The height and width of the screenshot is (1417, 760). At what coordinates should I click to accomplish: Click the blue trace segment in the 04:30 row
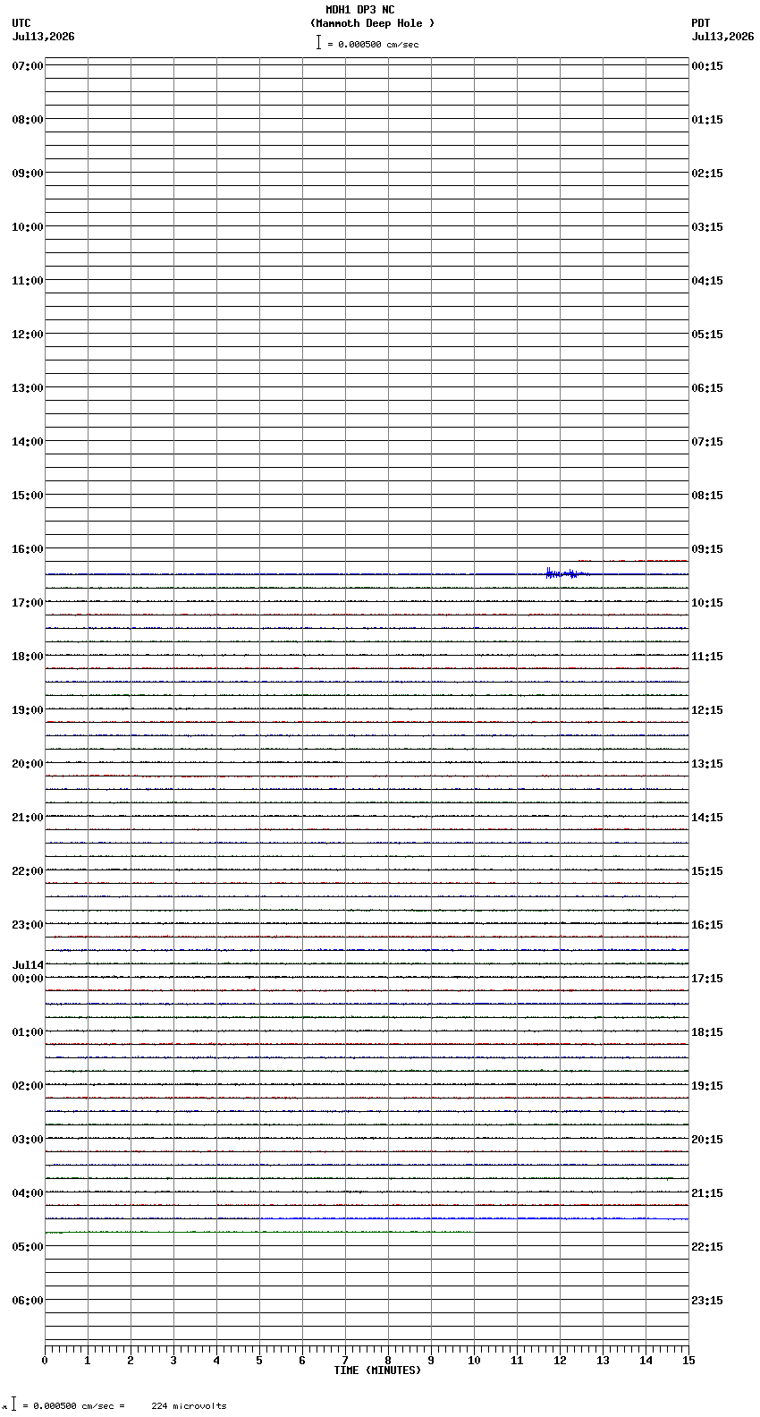[474, 1218]
